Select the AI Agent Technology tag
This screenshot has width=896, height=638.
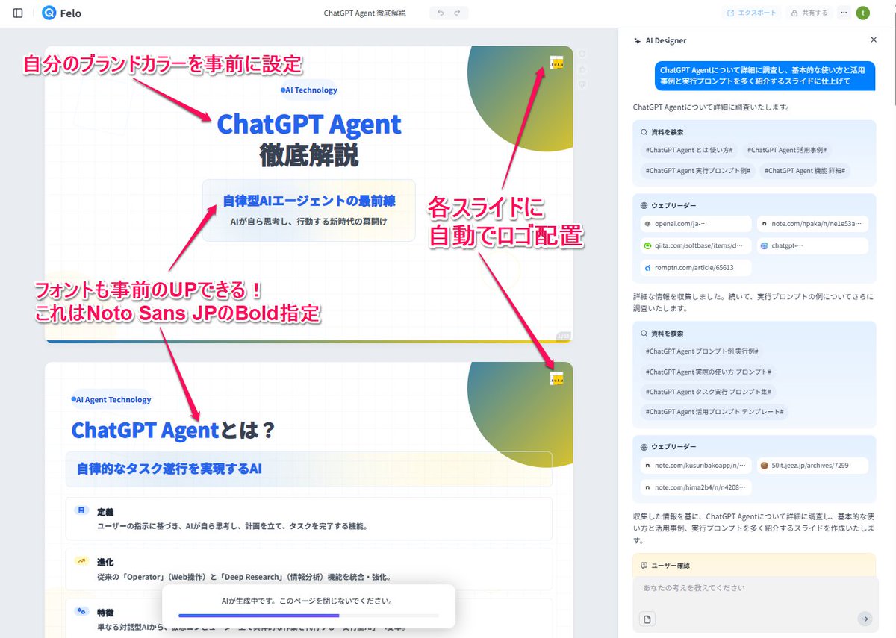click(111, 400)
